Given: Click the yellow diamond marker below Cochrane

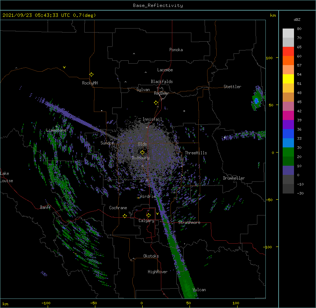Looking at the screenshot, I should click(x=125, y=216).
